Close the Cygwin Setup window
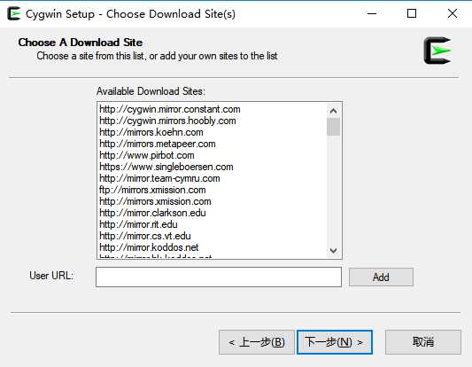 pos(453,13)
